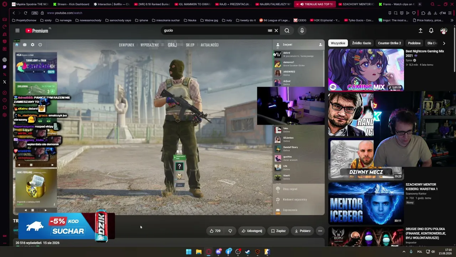Click the magnifier search button
The width and height of the screenshot is (456, 257).
287,31
